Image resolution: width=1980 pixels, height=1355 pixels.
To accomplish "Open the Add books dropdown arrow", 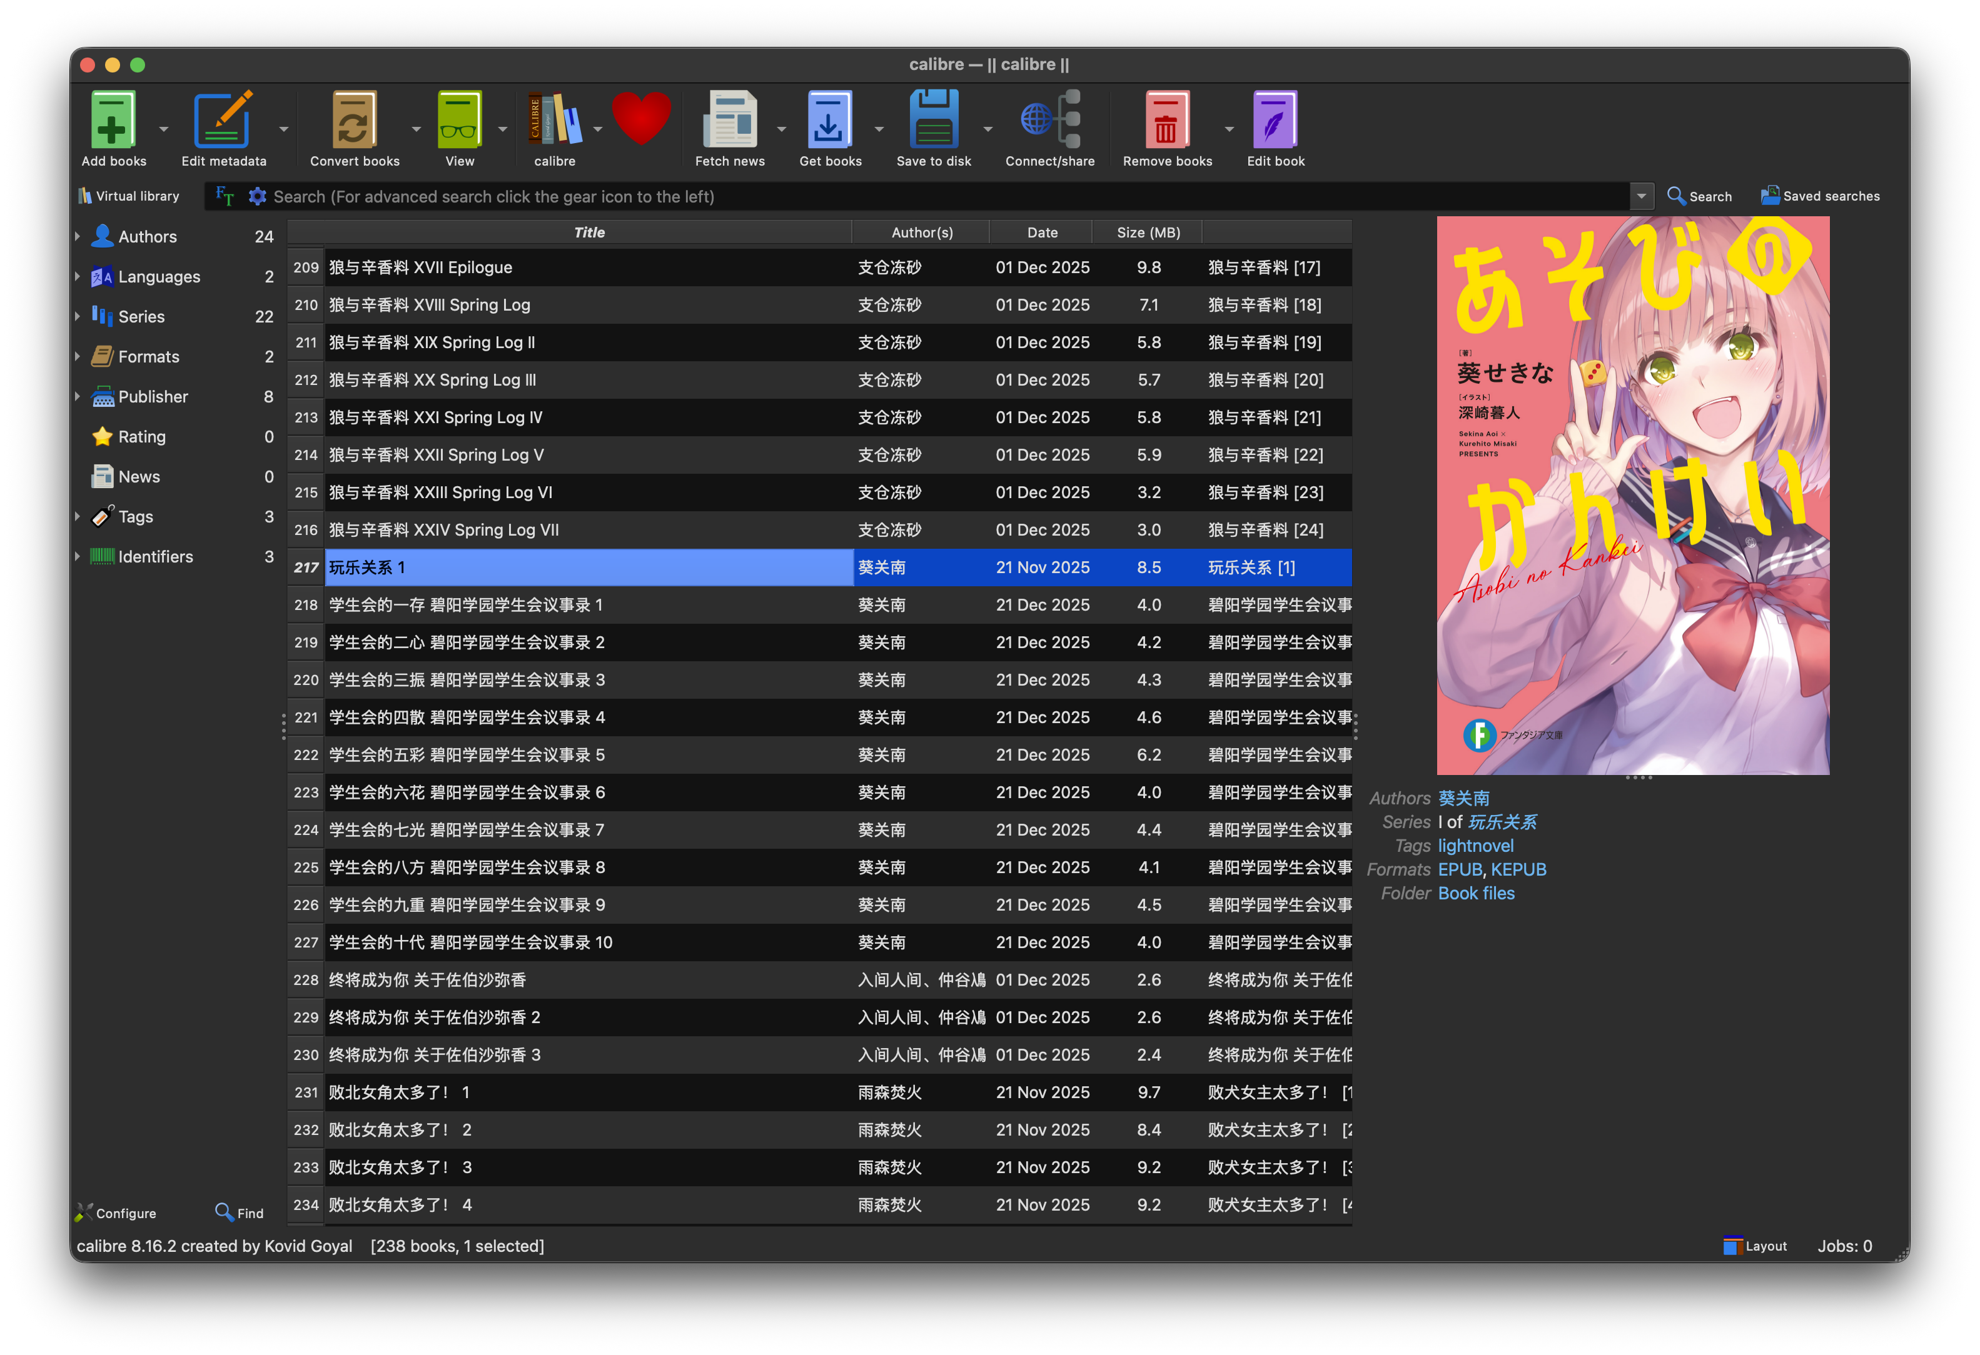I will (x=164, y=129).
